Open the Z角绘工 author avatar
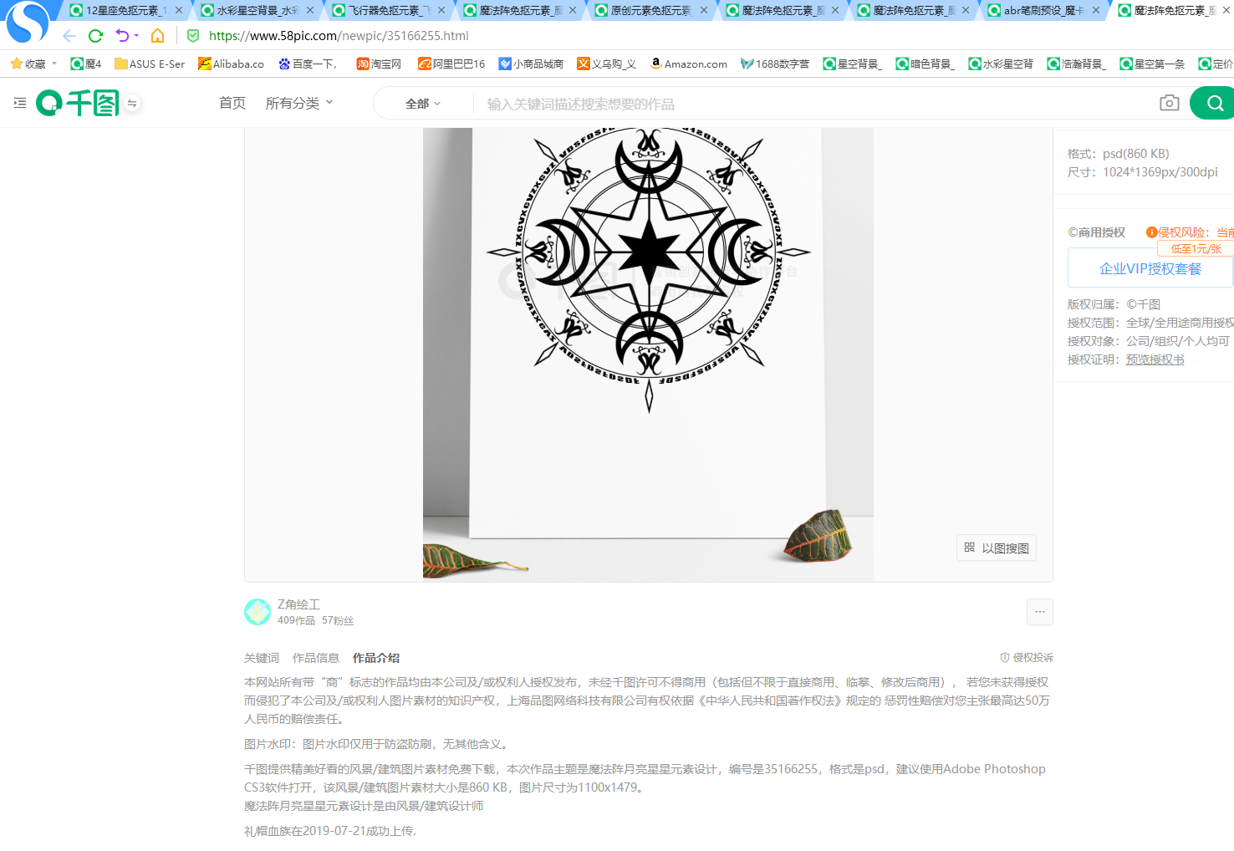1234x851 pixels. [x=258, y=612]
